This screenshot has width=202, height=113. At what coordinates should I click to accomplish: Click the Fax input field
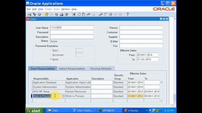(x=141, y=46)
